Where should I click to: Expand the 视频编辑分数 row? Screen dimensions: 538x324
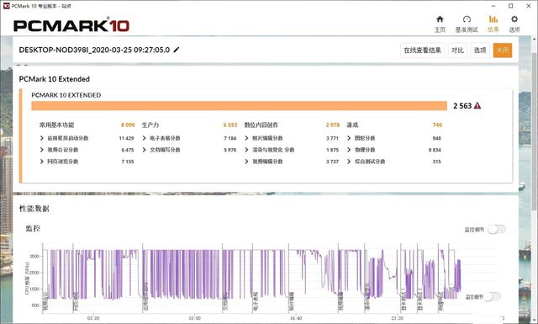246,162
